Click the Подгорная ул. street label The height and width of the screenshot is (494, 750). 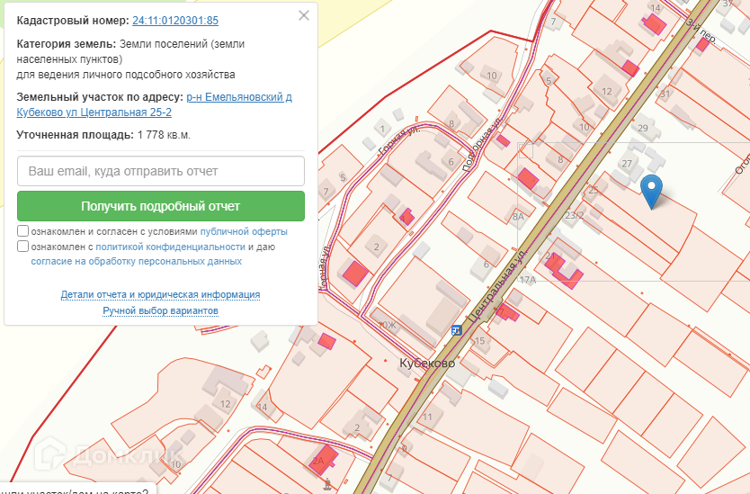tap(482, 145)
